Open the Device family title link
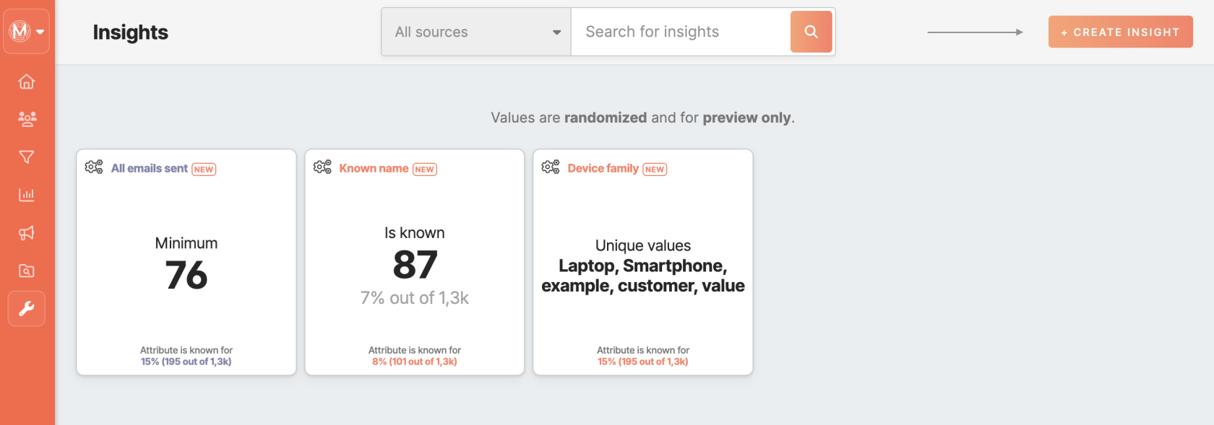 (x=603, y=168)
